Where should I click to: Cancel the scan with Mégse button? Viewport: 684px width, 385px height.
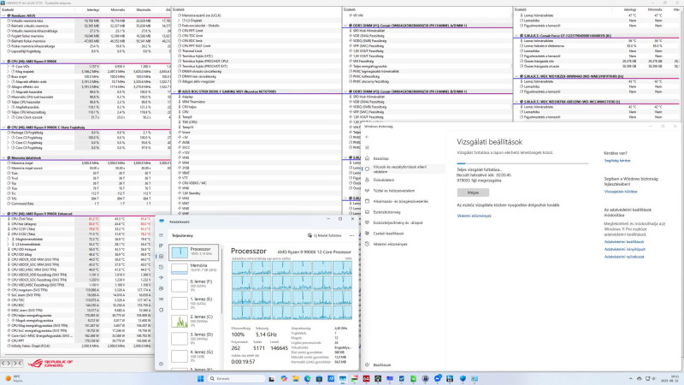[x=473, y=192]
